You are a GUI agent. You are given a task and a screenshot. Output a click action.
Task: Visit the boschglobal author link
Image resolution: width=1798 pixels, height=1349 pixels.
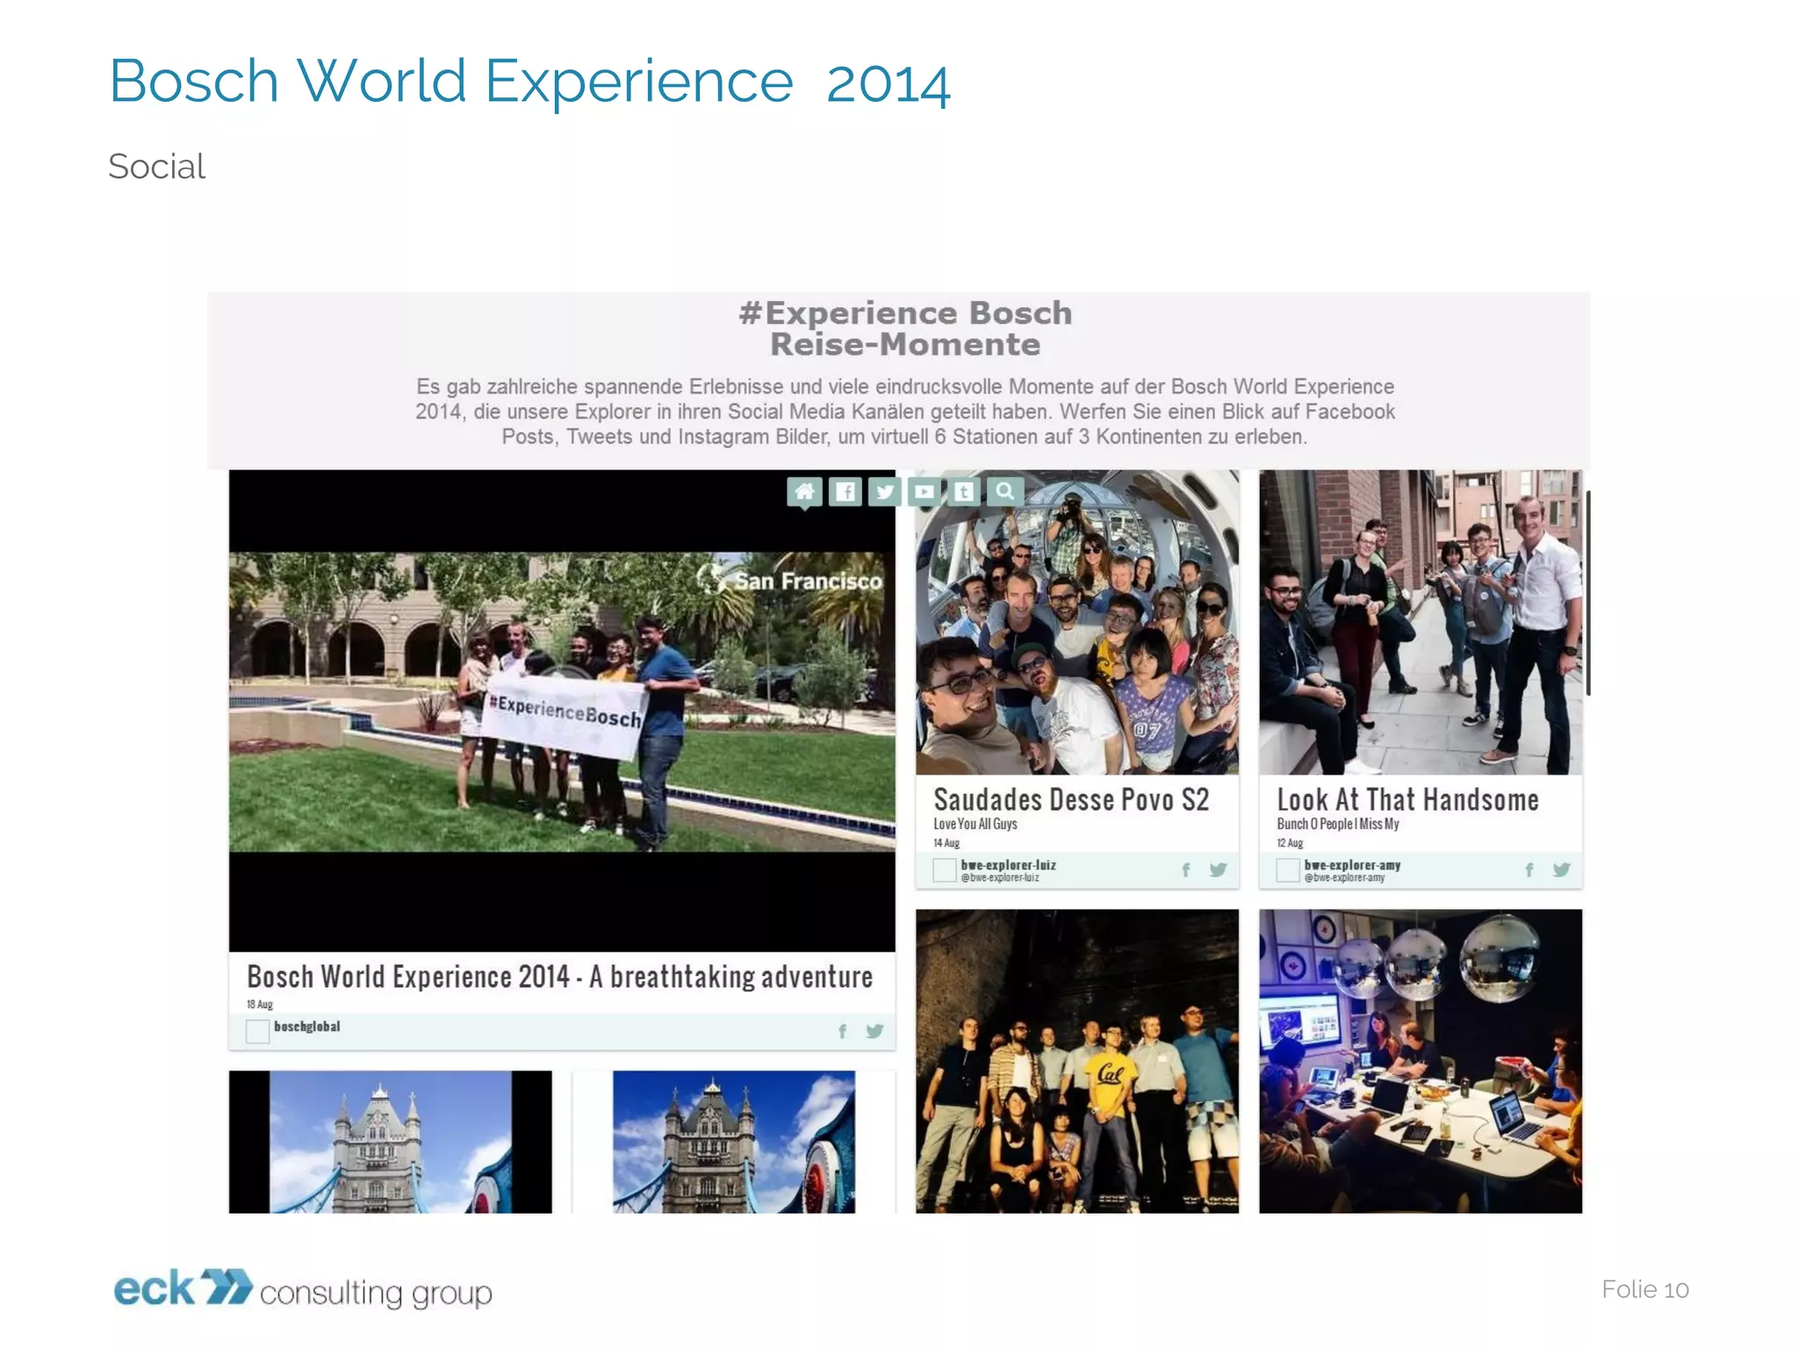pyautogui.click(x=306, y=1026)
